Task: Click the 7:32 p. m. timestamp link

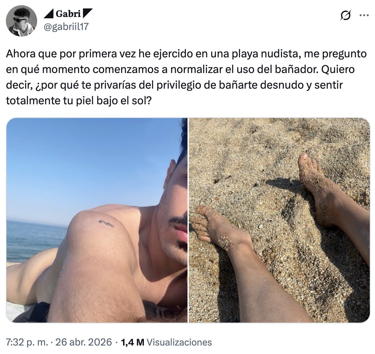Action: point(27,342)
